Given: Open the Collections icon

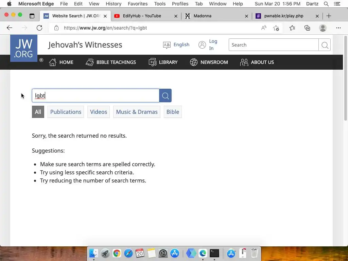Looking at the screenshot, I should click(x=307, y=28).
